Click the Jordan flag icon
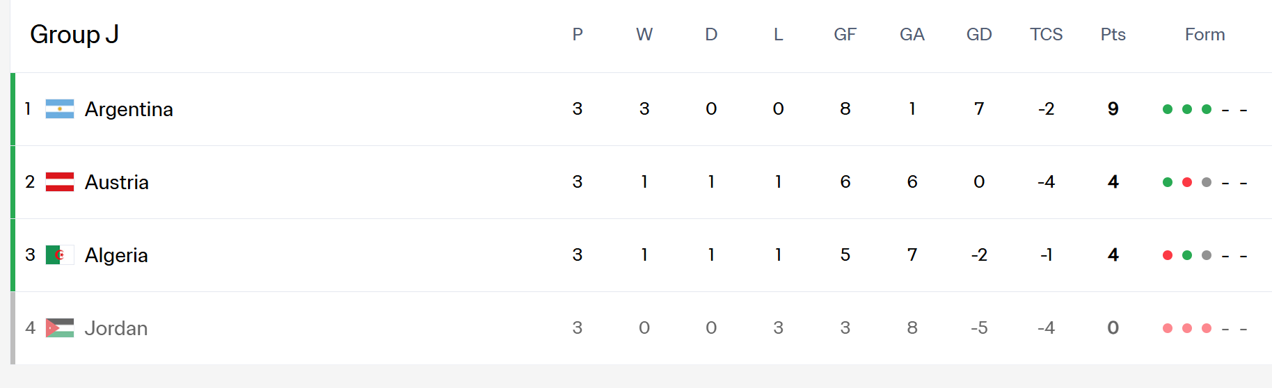 click(x=60, y=328)
